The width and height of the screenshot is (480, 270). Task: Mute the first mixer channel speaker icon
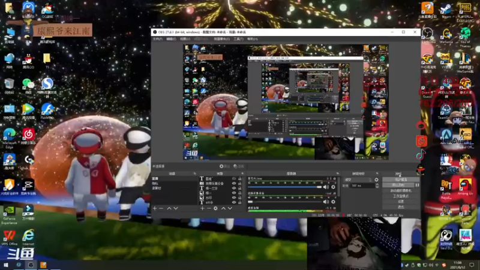326,187
